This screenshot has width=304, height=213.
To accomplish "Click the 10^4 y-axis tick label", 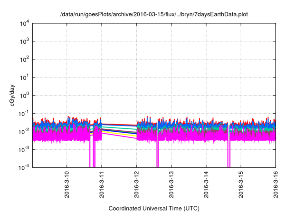I will point(25,23).
